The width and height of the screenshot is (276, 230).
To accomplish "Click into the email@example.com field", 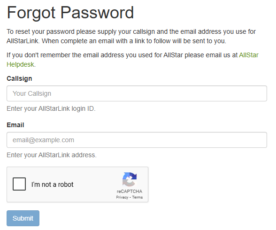I will pos(137,140).
